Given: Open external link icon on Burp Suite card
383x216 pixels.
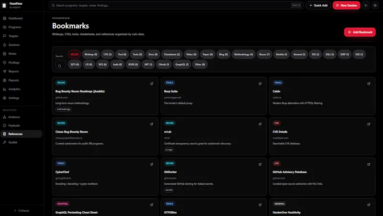Looking at the screenshot, I should [260, 83].
